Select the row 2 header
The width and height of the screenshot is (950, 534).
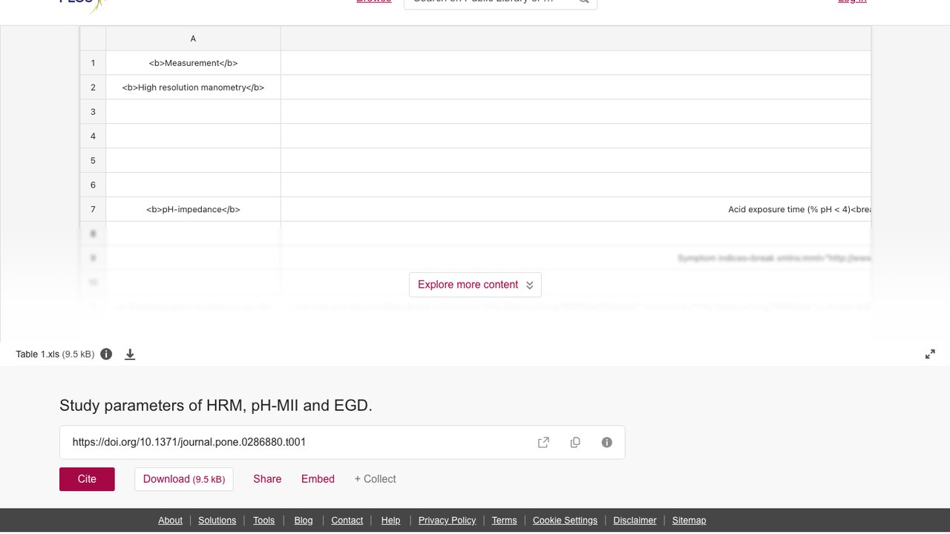(93, 88)
